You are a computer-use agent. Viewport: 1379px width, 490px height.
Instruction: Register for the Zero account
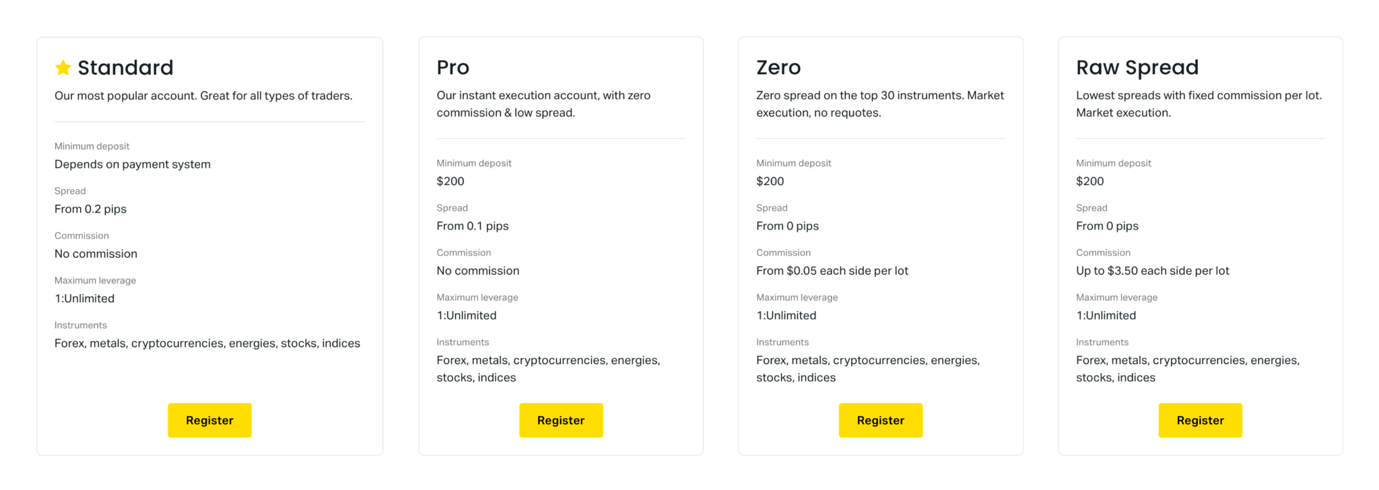coord(881,420)
